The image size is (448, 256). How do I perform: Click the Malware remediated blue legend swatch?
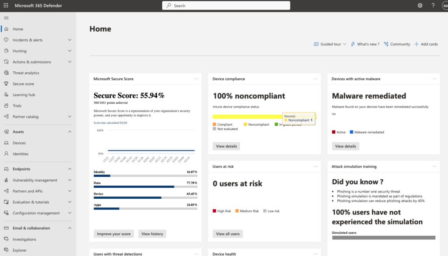pyautogui.click(x=351, y=132)
